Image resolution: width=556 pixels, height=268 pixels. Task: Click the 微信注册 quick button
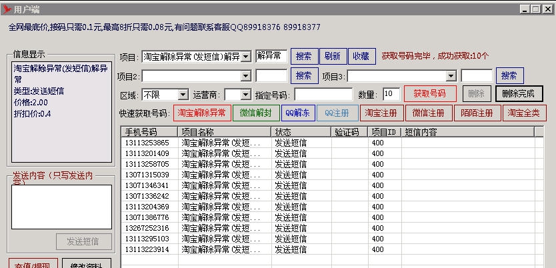[x=429, y=113]
